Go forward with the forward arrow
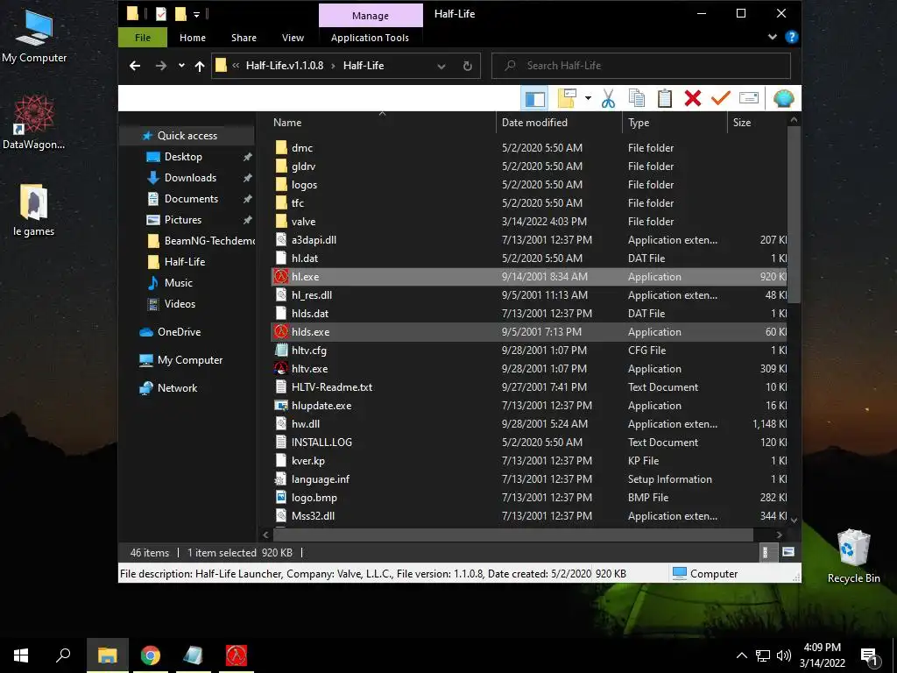The height and width of the screenshot is (673, 897). coord(161,66)
